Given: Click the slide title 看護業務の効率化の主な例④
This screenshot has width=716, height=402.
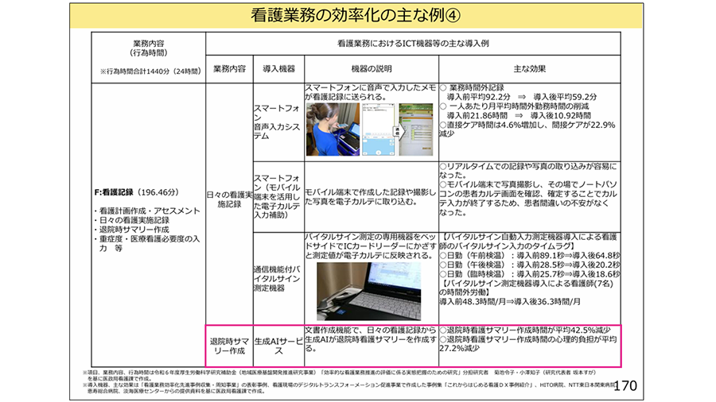Looking at the screenshot, I should [x=357, y=15].
